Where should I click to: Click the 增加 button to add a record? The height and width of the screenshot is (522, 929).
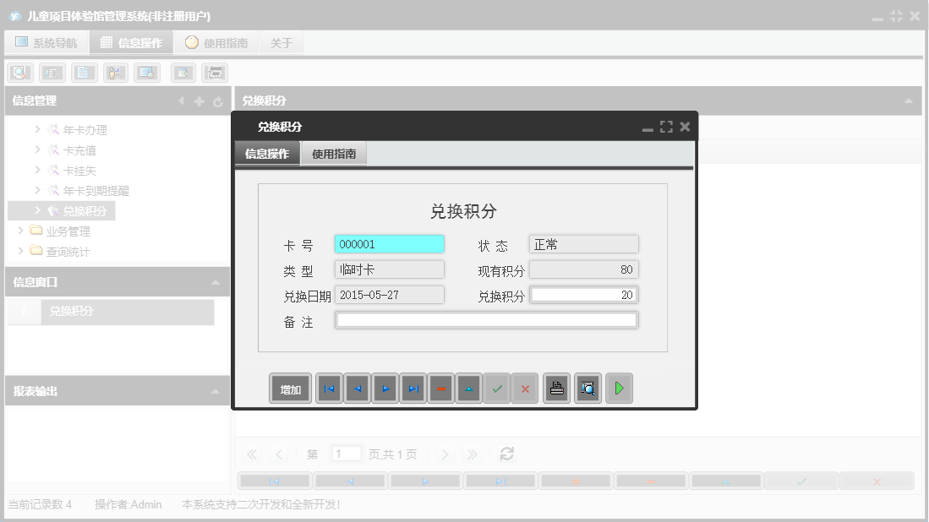pyautogui.click(x=290, y=388)
